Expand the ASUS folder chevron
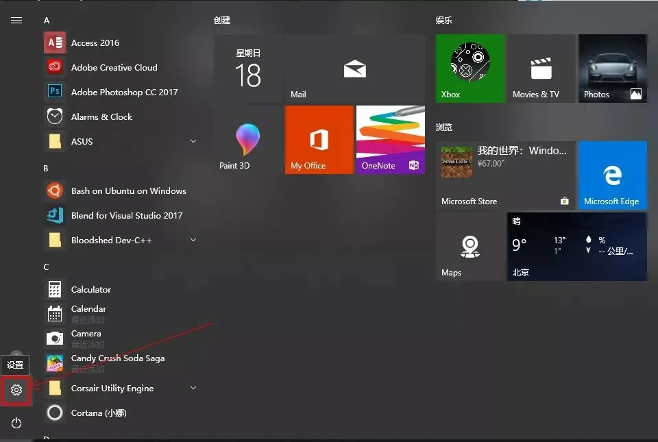658x442 pixels. coord(193,141)
